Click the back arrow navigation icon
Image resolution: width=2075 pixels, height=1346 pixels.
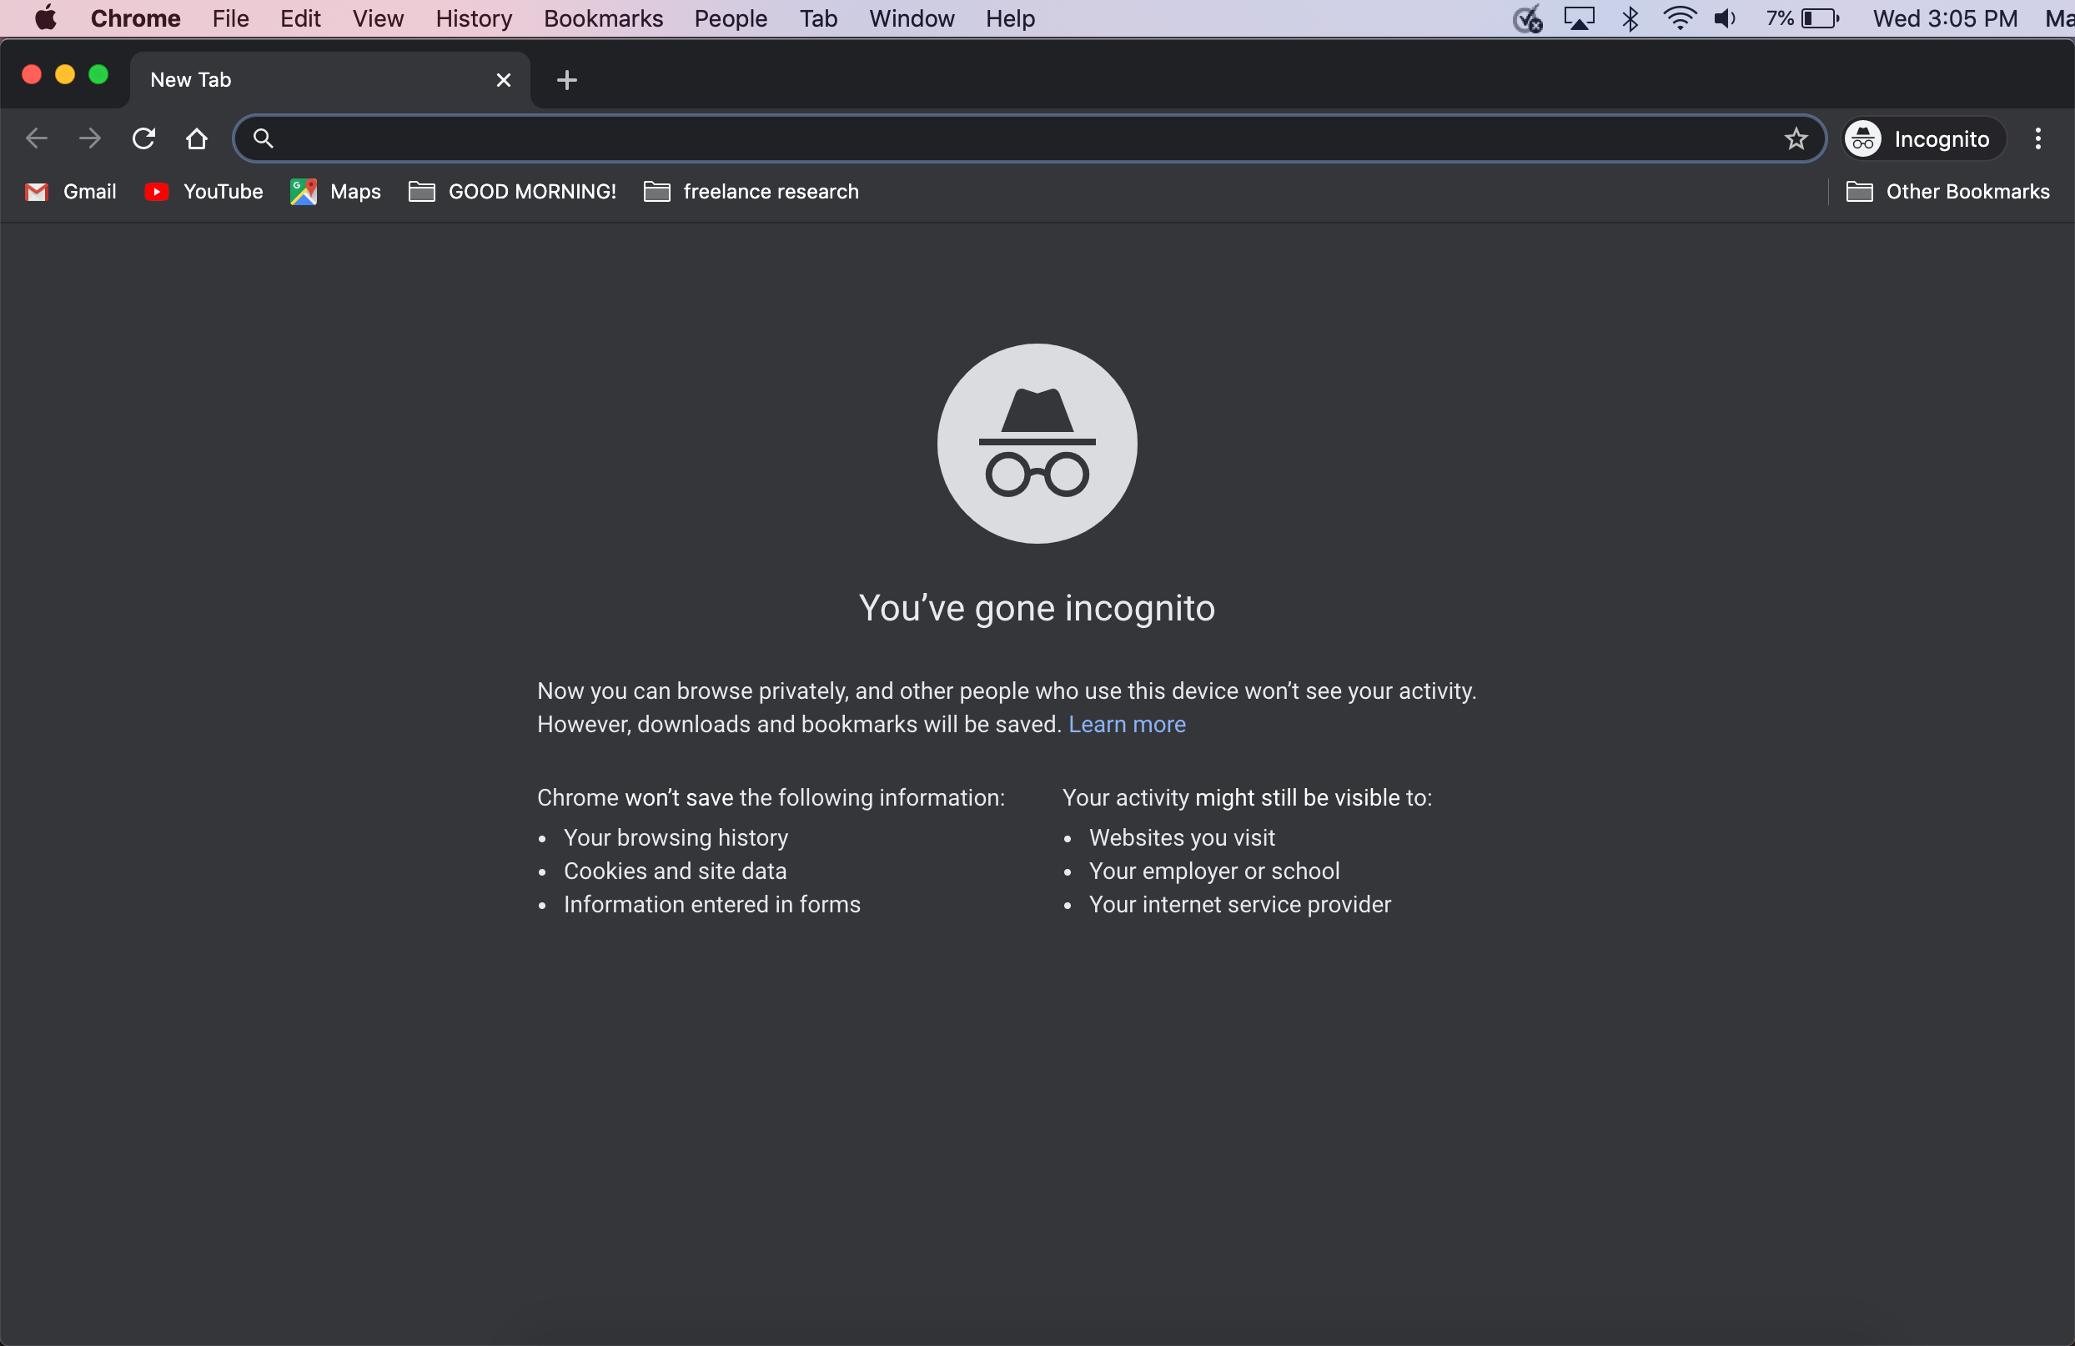(37, 138)
